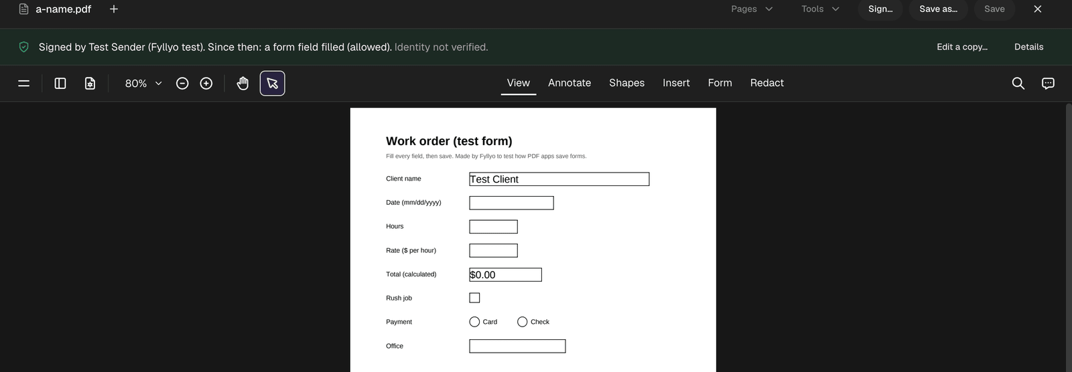Click the vertical scrollbar on the right

click(1068, 238)
